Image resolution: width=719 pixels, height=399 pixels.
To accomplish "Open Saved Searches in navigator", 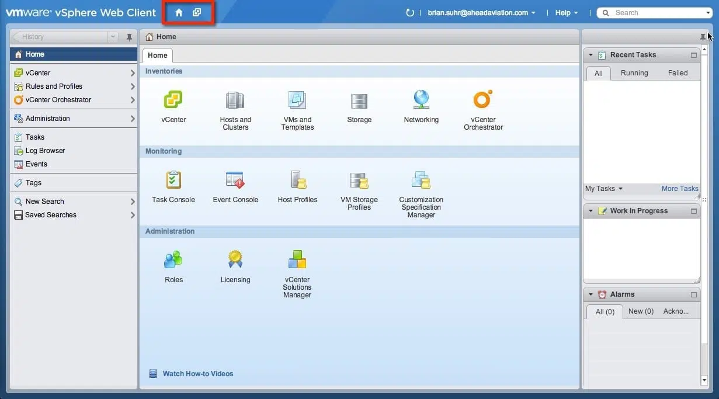I will (74, 215).
